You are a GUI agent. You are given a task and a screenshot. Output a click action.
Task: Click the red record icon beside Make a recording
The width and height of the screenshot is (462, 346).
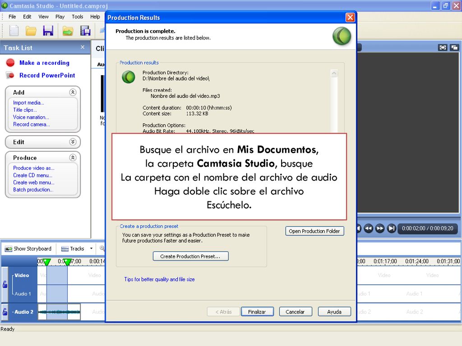click(10, 63)
